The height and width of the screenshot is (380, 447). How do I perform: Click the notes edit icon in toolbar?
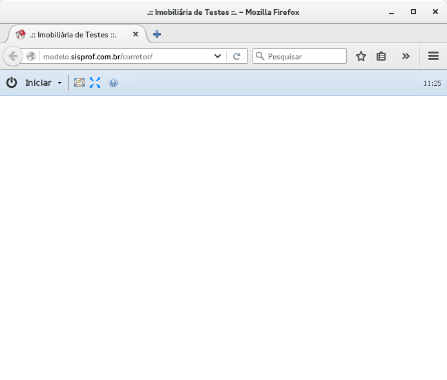(79, 83)
